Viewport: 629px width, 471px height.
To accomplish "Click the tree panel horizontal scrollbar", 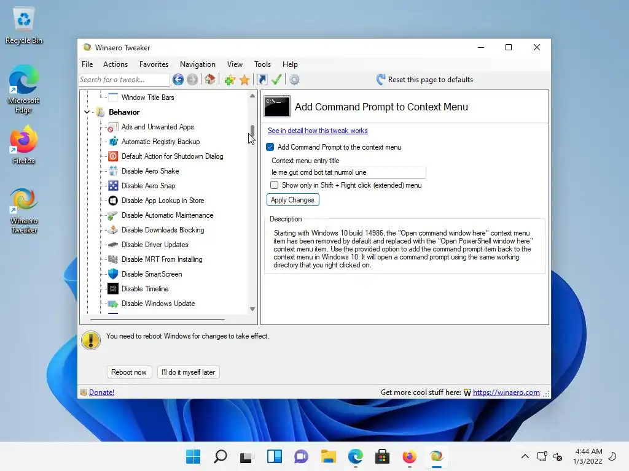I will click(157, 320).
